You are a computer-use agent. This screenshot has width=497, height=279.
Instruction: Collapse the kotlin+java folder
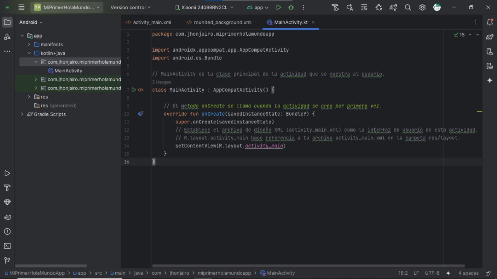click(x=29, y=53)
